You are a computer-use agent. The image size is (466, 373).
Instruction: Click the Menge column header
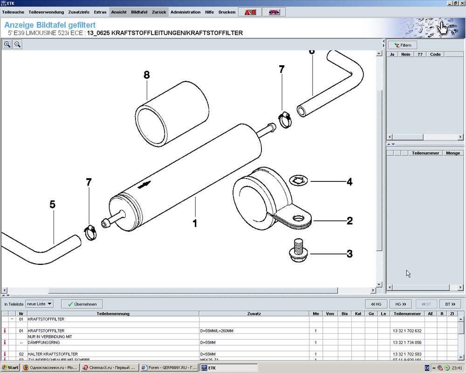(x=453, y=153)
